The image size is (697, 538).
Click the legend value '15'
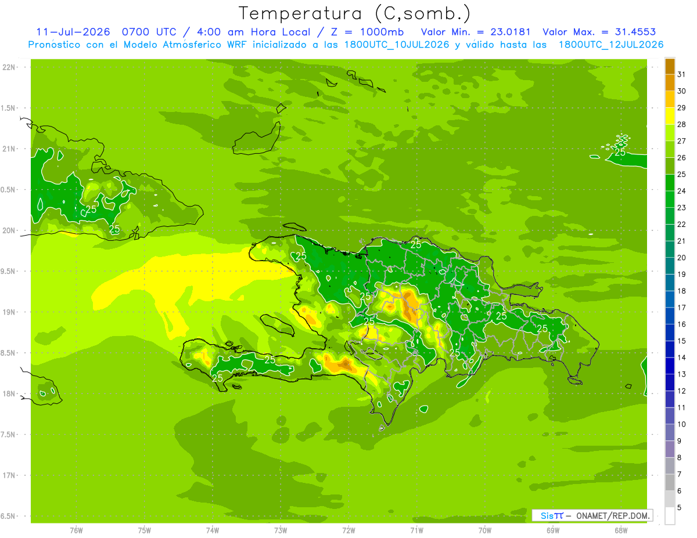[682, 341]
